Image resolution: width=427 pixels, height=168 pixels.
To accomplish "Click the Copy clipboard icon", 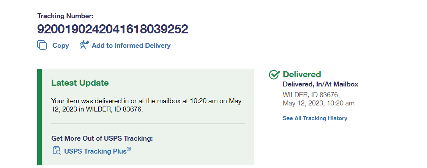I will [x=42, y=45].
